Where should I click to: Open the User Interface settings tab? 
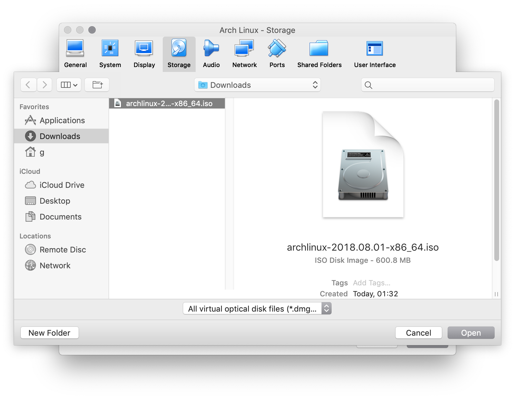click(375, 54)
